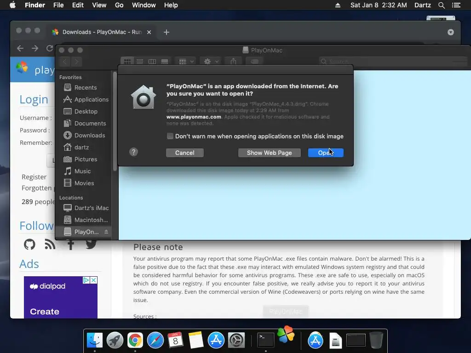
Task: Open the Edit menu
Action: pos(78,5)
